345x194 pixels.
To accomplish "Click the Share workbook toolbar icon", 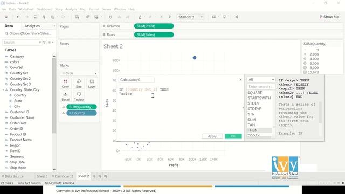I will click(237, 17).
